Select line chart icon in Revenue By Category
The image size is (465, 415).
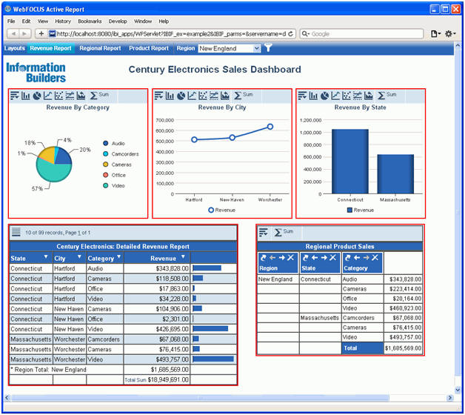[x=47, y=96]
